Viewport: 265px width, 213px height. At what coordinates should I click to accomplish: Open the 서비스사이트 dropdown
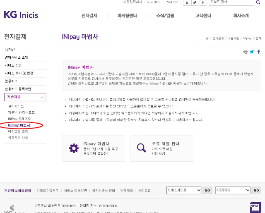pyautogui.click(x=184, y=190)
